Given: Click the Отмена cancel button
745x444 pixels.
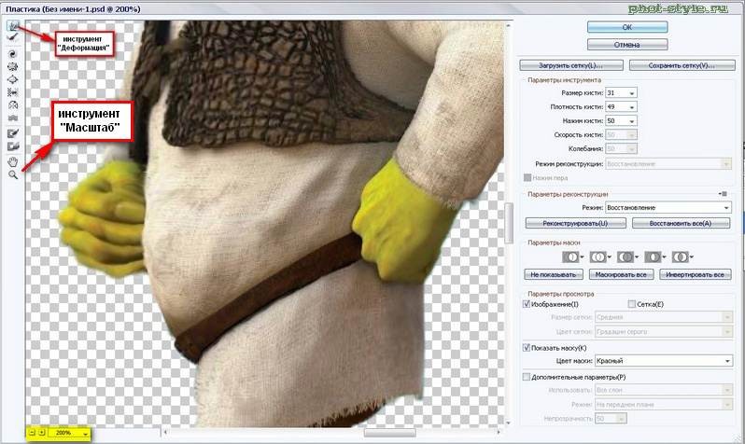Looking at the screenshot, I should 627,45.
